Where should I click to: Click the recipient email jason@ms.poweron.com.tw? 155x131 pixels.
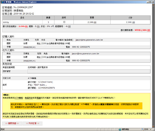[x=85, y=54]
